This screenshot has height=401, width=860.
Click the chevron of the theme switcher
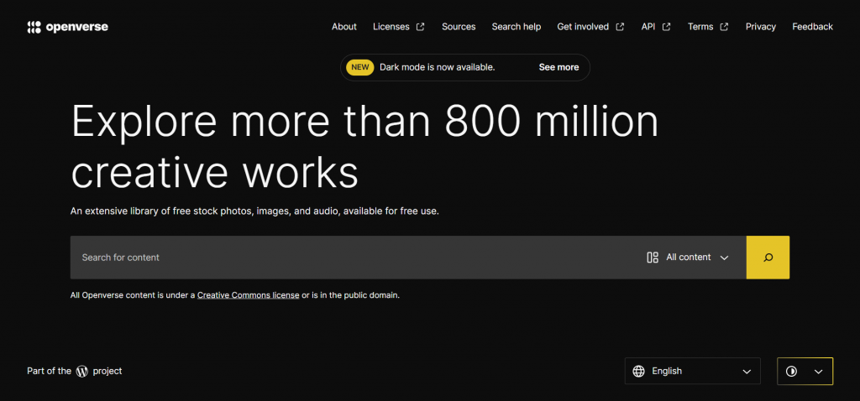pyautogui.click(x=818, y=372)
